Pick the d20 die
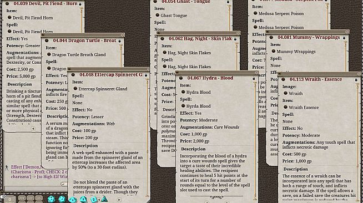 [x=51, y=199]
